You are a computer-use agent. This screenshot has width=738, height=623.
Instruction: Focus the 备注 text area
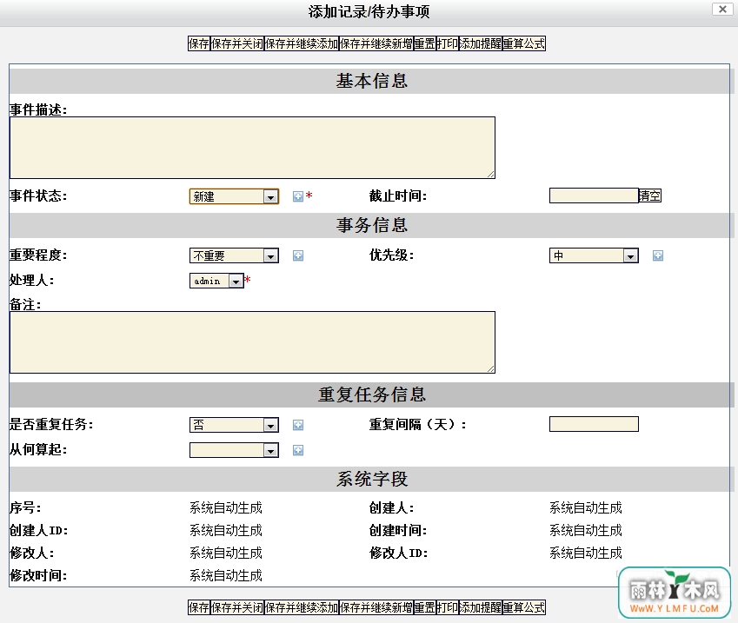[252, 342]
